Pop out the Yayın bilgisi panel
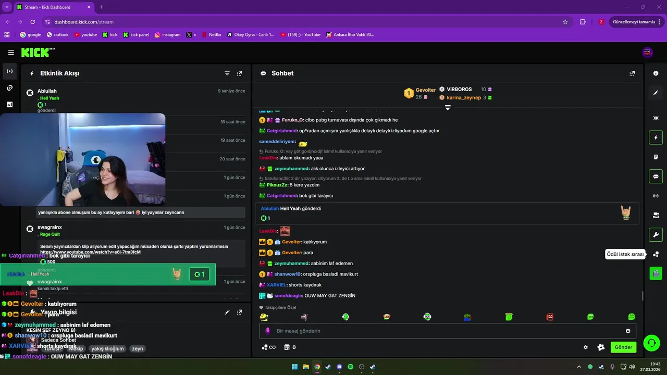The width and height of the screenshot is (667, 375). (x=240, y=312)
